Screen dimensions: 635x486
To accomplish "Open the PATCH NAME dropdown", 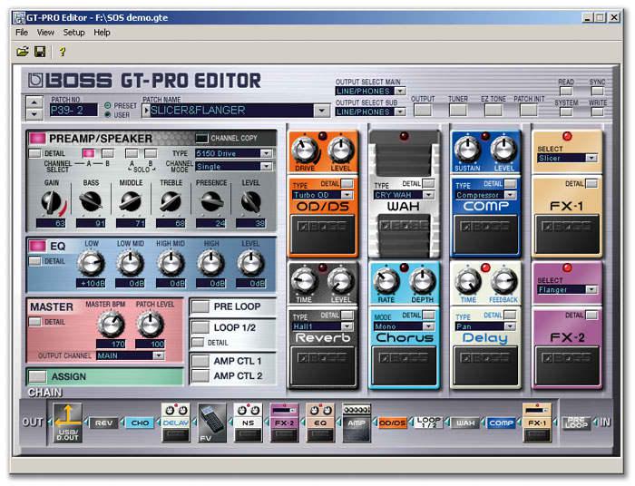I will pos(322,111).
